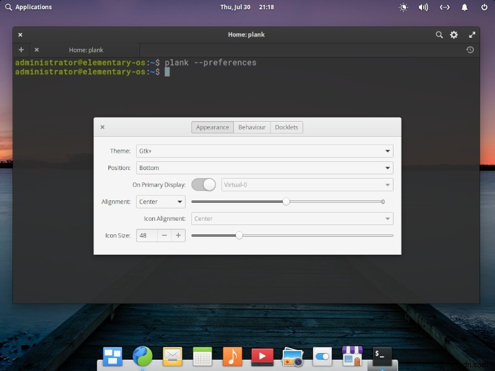495x371 pixels.
Task: Disable the On Primary Display toggle
Action: (204, 184)
